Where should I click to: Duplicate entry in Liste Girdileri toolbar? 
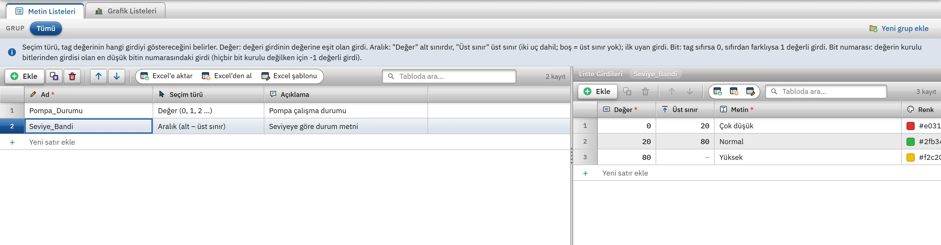[x=627, y=92]
